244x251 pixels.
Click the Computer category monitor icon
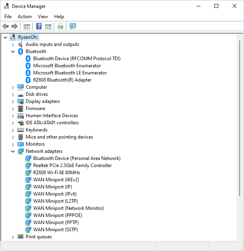pos(21,87)
